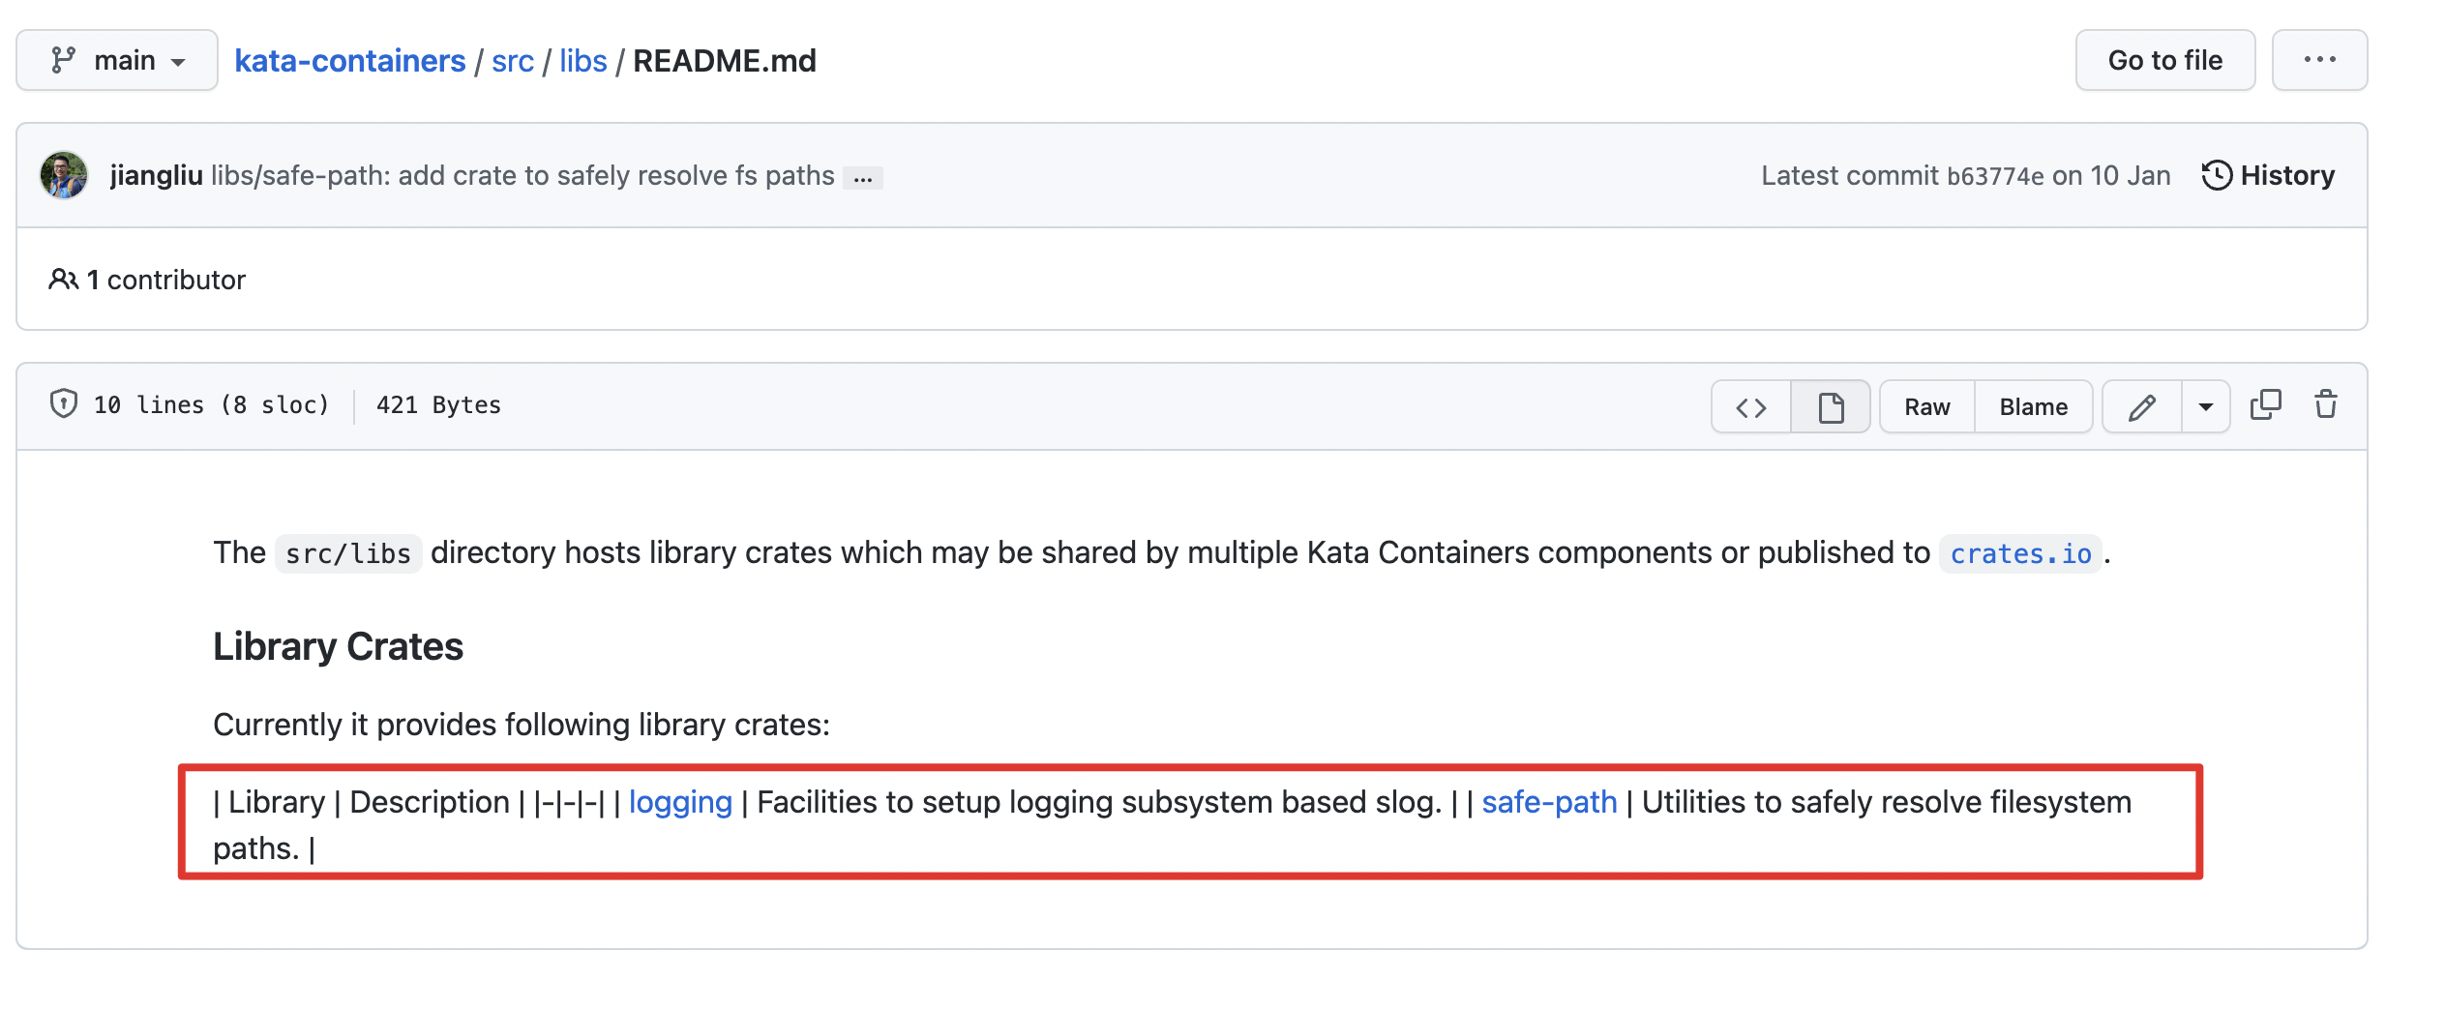The width and height of the screenshot is (2446, 1010).
Task: Follow the crates.io link
Action: [x=2020, y=553]
